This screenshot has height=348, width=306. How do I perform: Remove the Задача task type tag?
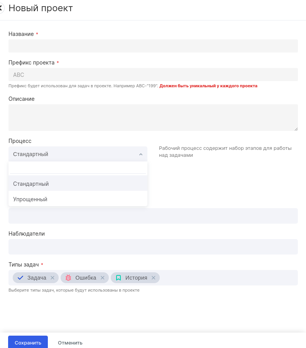pos(52,278)
